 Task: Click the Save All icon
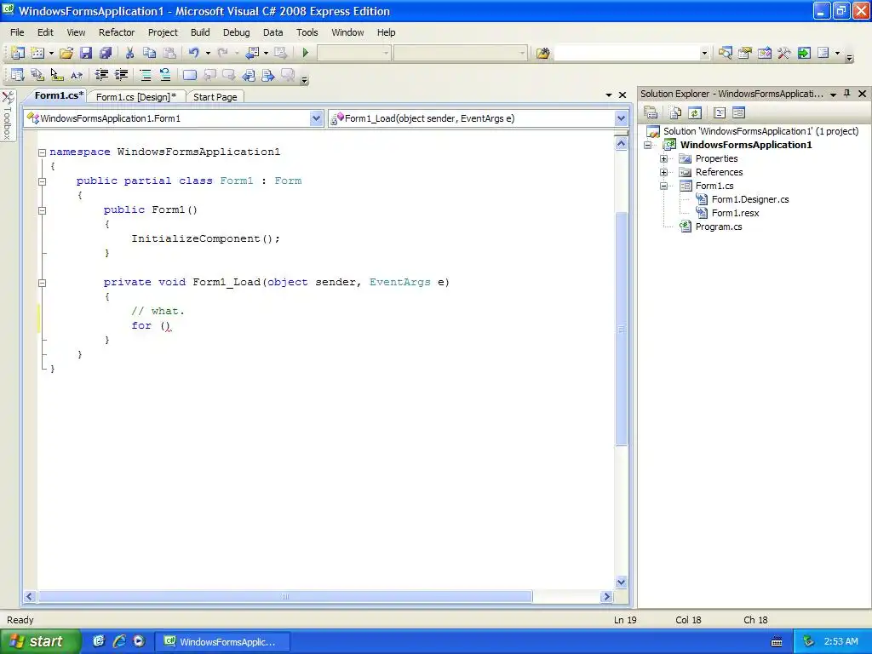(105, 53)
